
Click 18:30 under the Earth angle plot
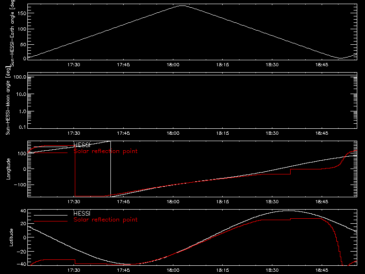pyautogui.click(x=272, y=65)
